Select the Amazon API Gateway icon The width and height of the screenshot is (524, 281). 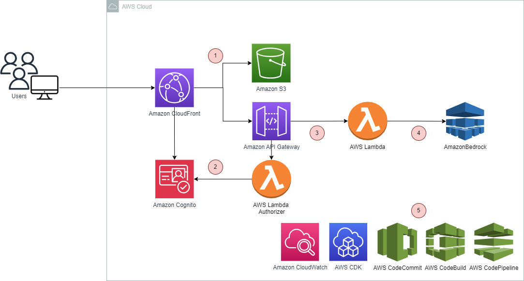pyautogui.click(x=271, y=121)
